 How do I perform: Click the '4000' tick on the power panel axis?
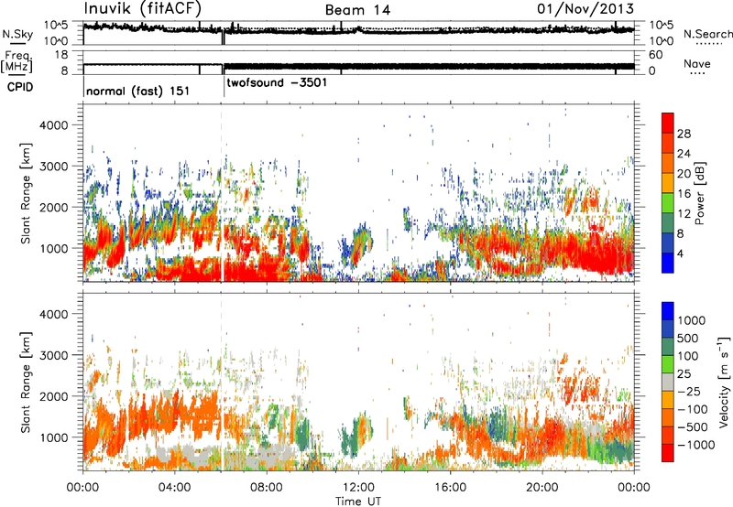(x=54, y=125)
